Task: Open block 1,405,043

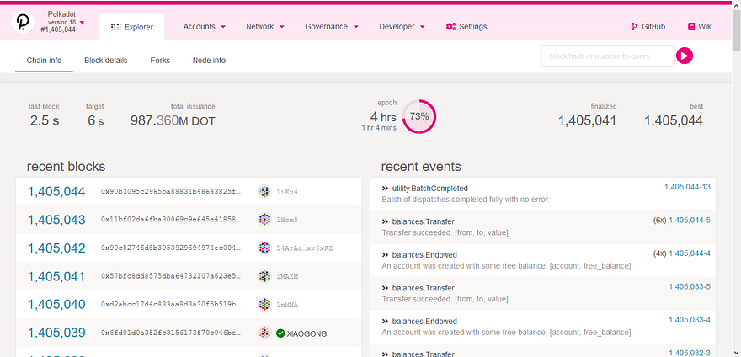Action: [x=56, y=220]
